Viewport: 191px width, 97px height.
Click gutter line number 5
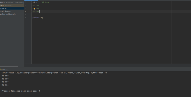tap(26, 14)
